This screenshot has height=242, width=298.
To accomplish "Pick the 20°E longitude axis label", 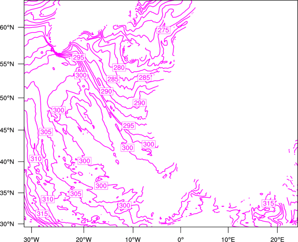I will pyautogui.click(x=277, y=239).
